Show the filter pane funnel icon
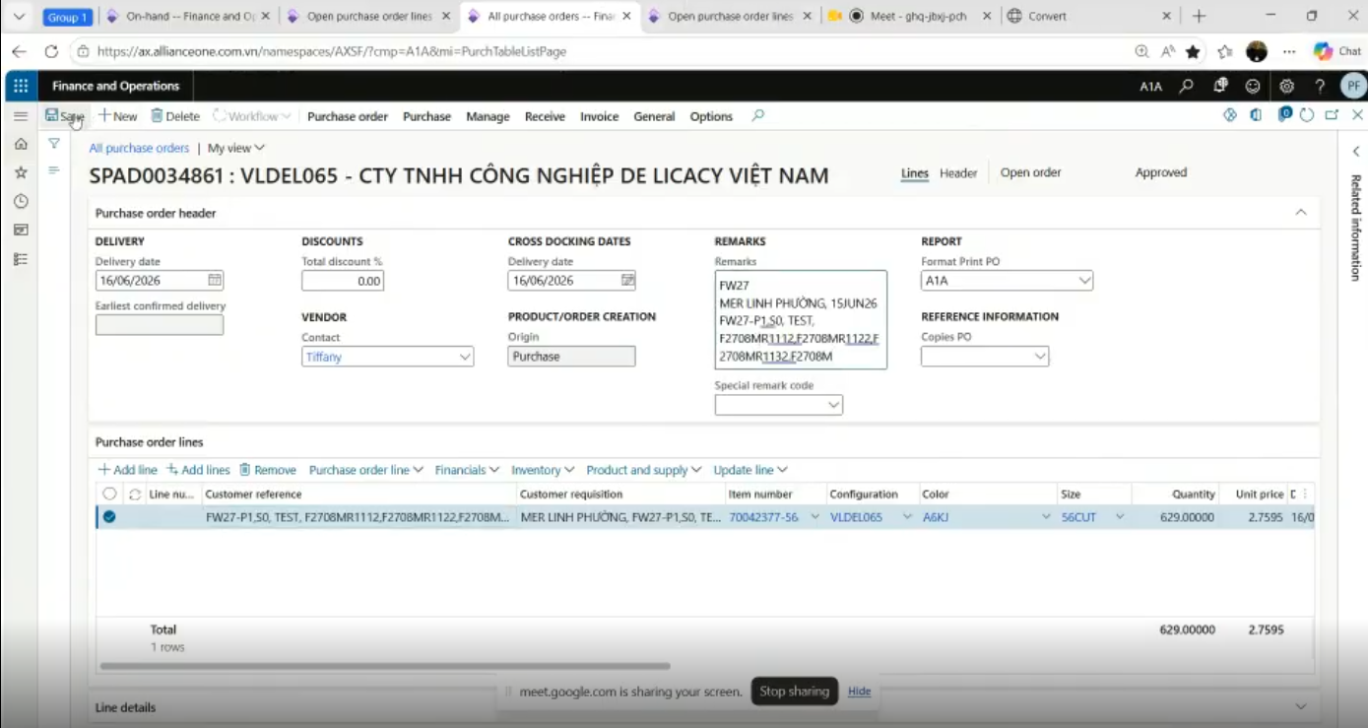 pyautogui.click(x=54, y=144)
